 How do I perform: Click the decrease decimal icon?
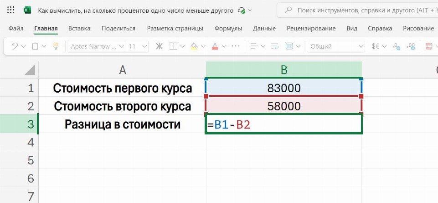[411, 46]
